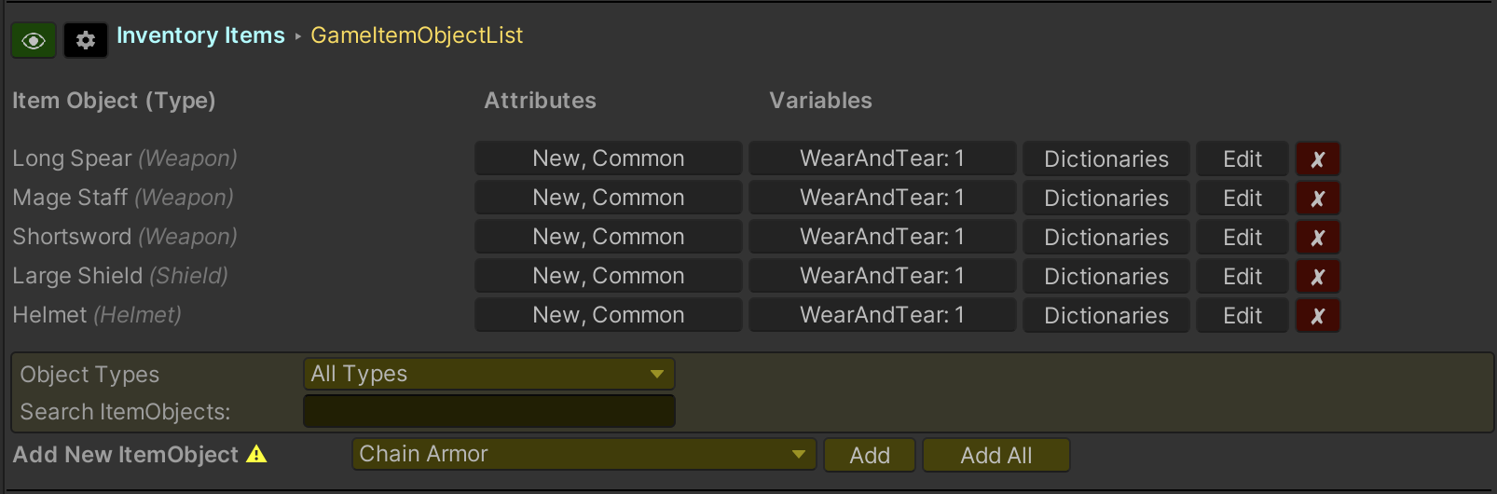Screen dimensions: 1497x494
Task: Edit the Mage Staff item
Action: pos(1242,199)
